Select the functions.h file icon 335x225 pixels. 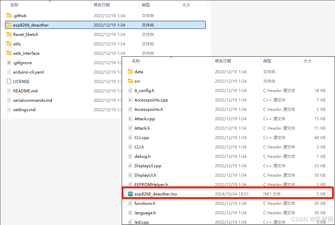click(x=130, y=203)
